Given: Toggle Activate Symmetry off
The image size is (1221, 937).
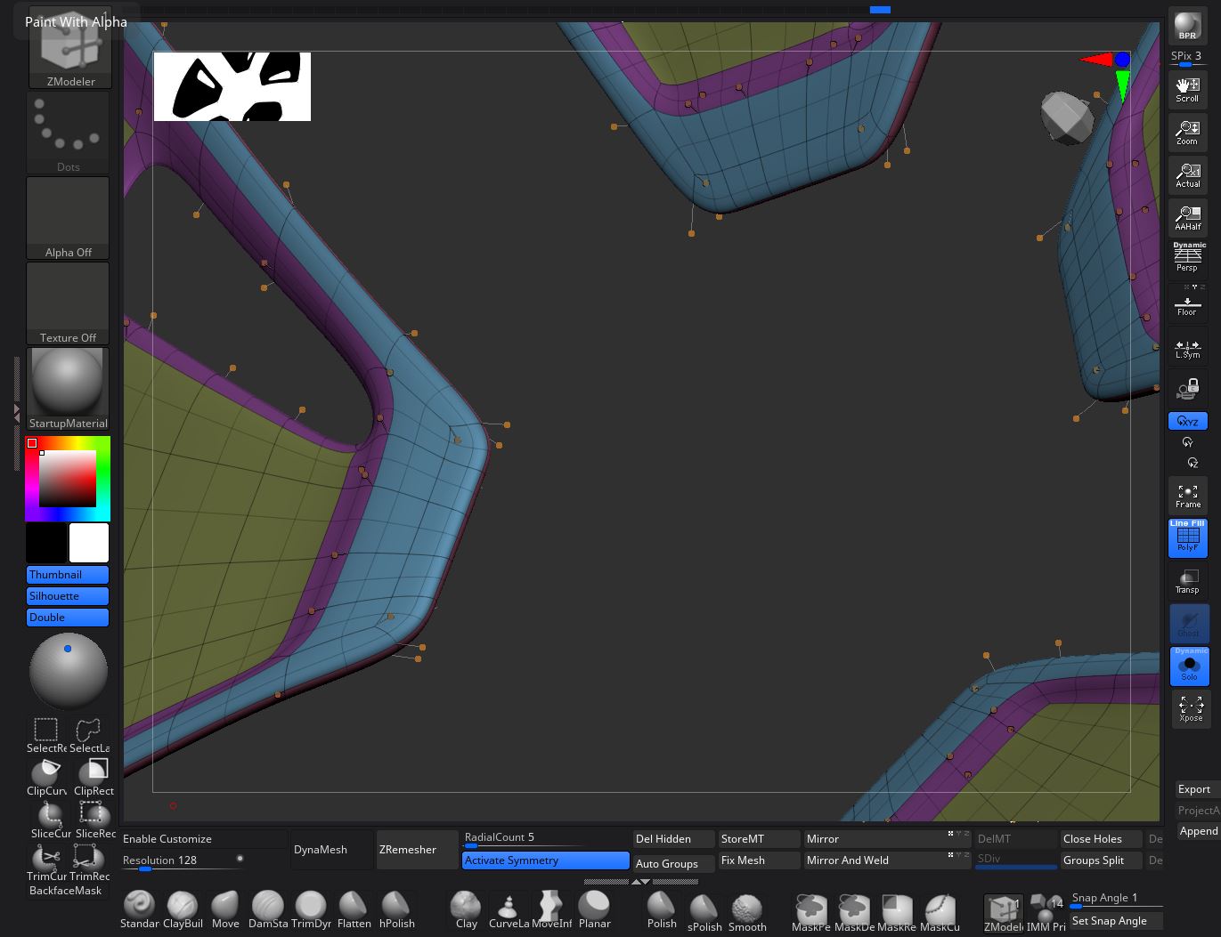Looking at the screenshot, I should click(x=545, y=860).
